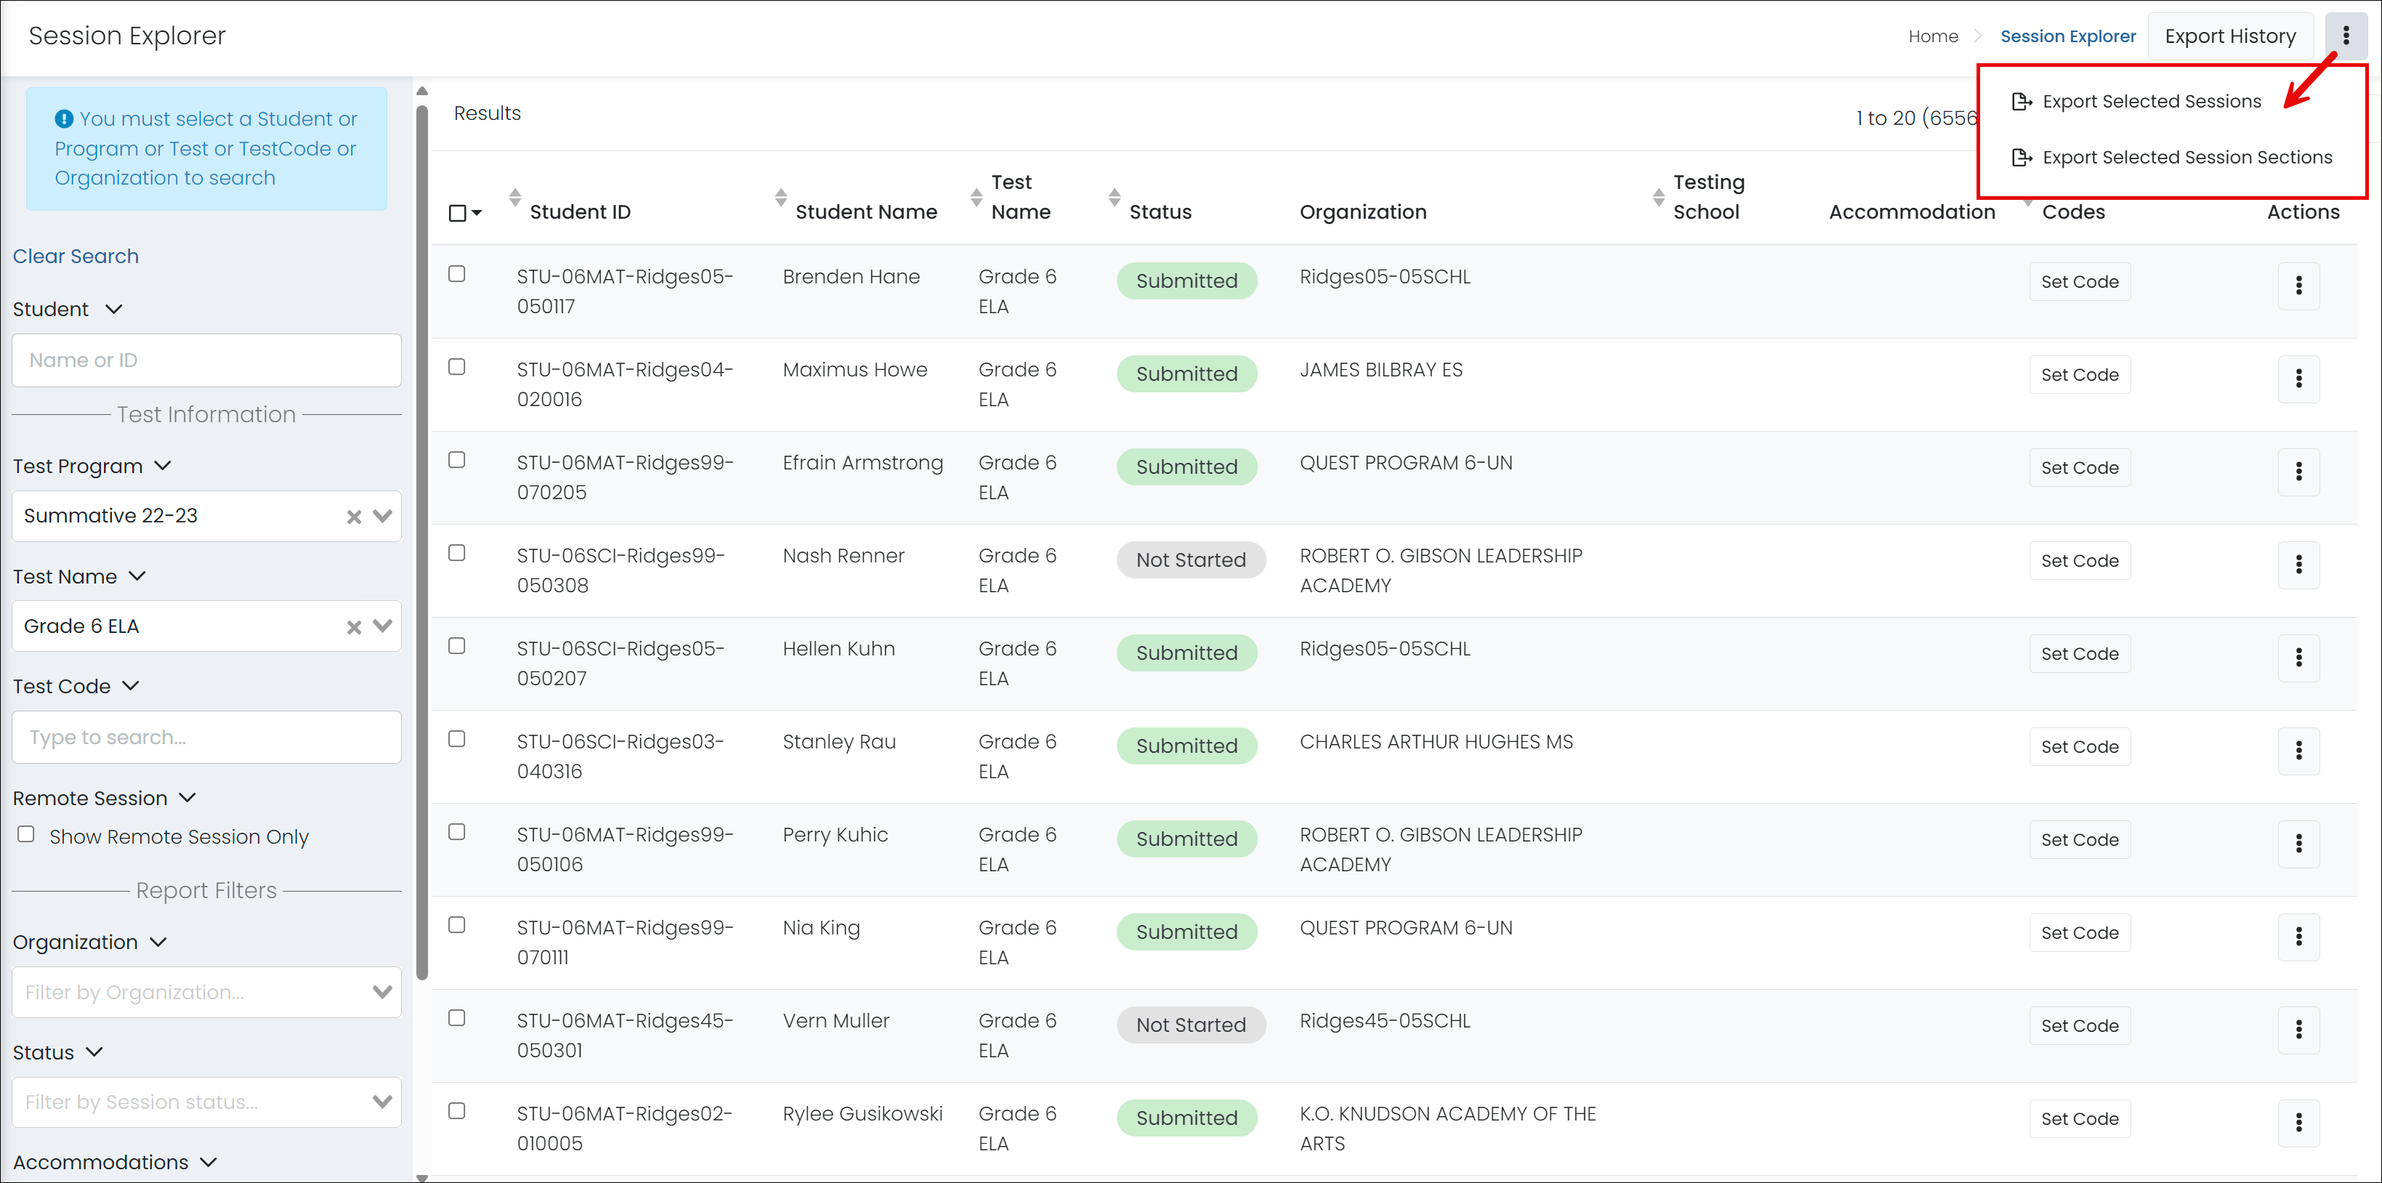This screenshot has width=2382, height=1183.
Task: Click the filter panel vertical scrollbar
Action: point(421,541)
